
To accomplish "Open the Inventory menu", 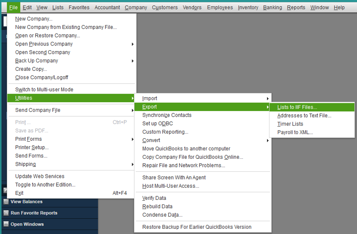I will point(248,8).
